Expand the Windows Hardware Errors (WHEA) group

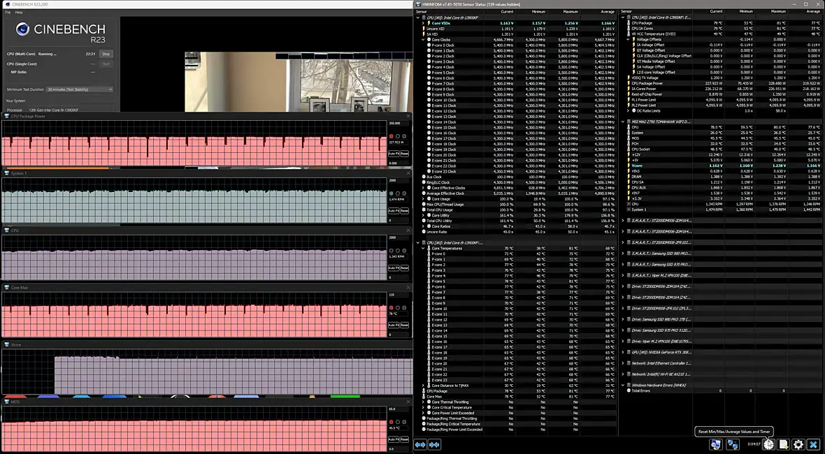point(623,385)
